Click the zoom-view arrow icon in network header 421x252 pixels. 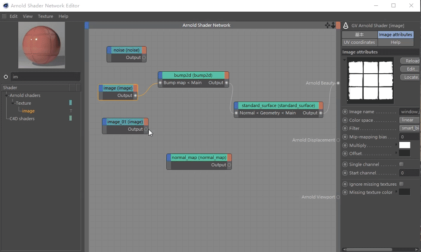[x=333, y=25]
